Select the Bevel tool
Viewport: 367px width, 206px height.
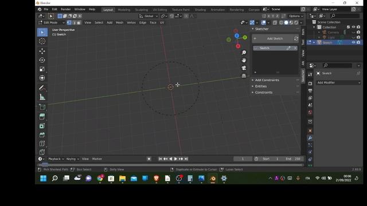(42, 135)
